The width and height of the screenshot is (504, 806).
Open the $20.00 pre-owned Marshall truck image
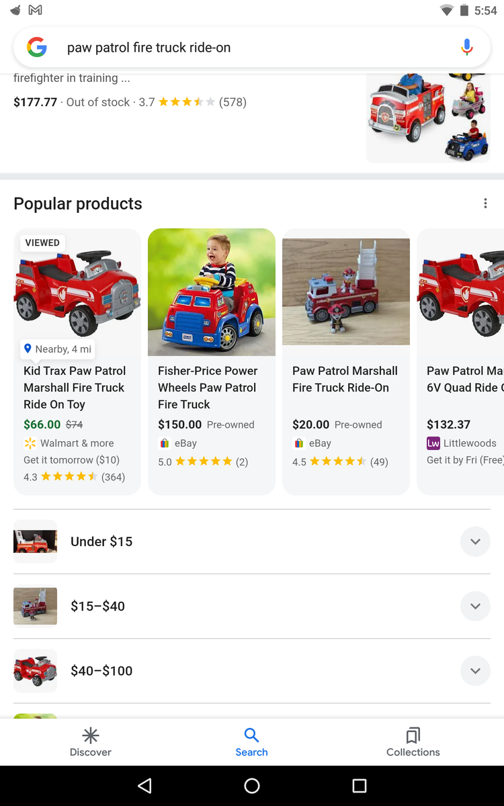(346, 292)
